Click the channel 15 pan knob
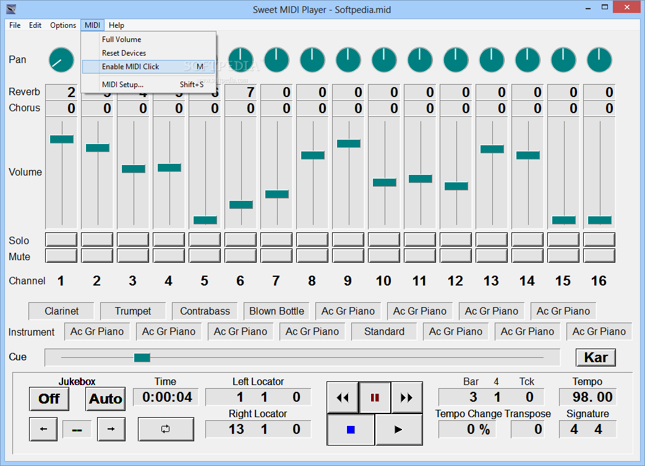 click(x=563, y=60)
